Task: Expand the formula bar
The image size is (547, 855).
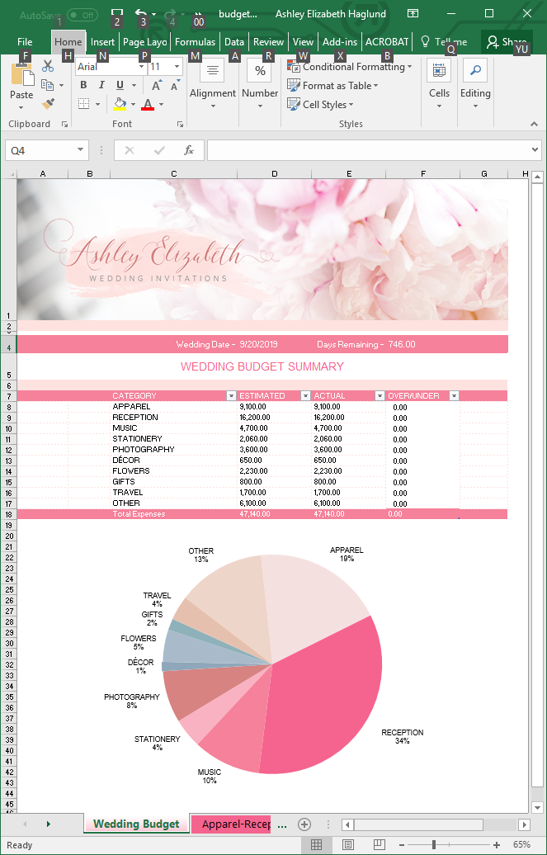Action: pyautogui.click(x=535, y=150)
